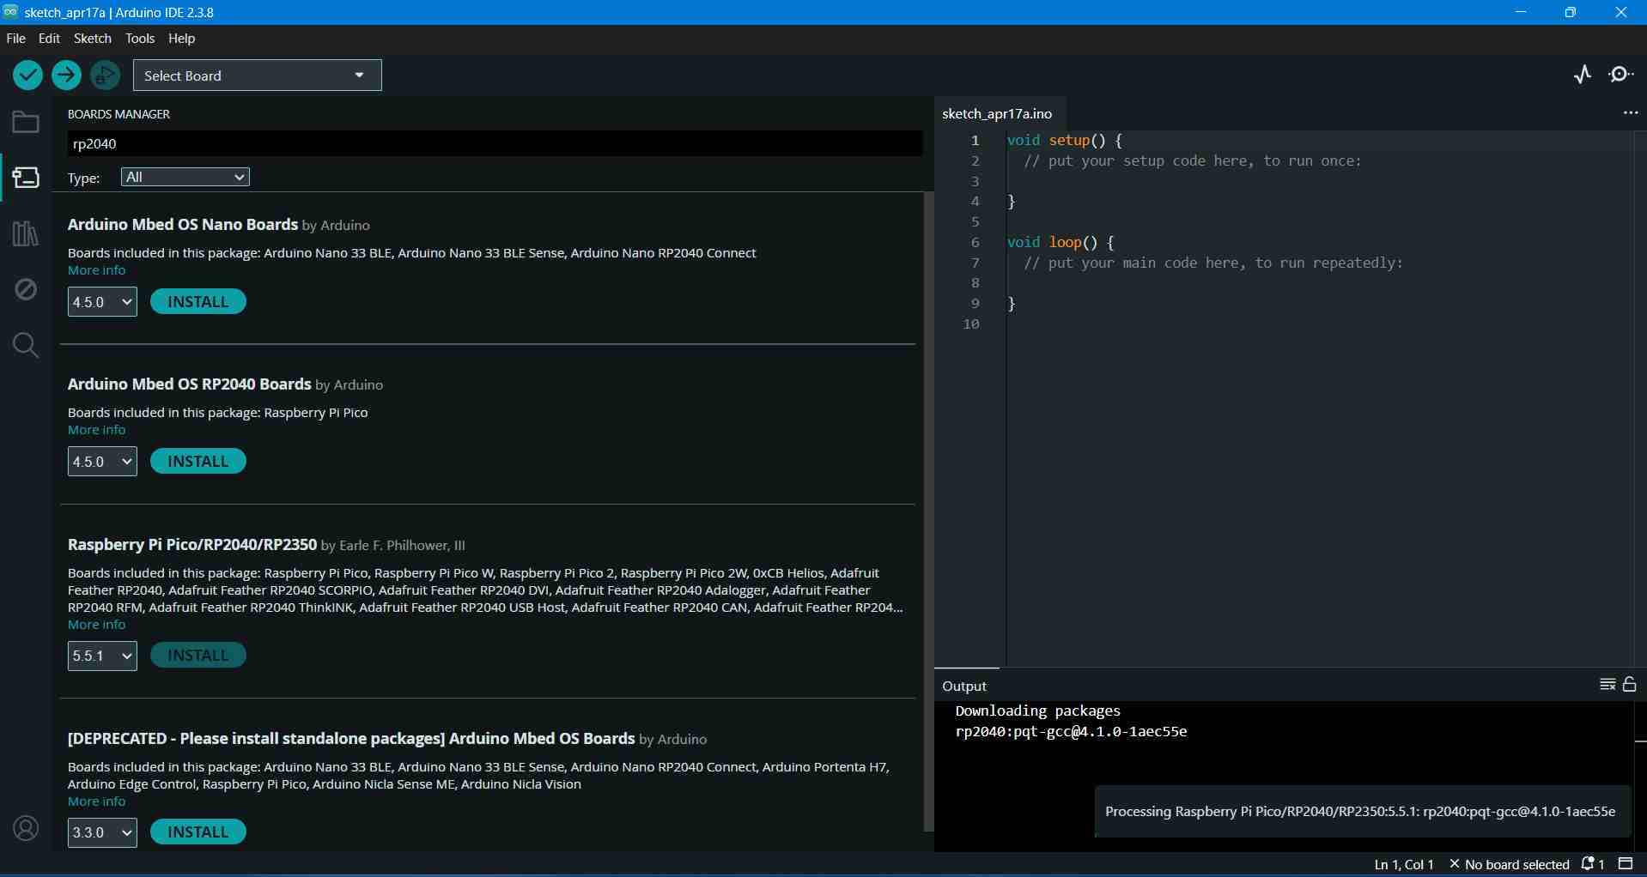Open version dropdown for Arduino Mbed OS Nano Boards
Screen dimensions: 1647x877
[102, 302]
